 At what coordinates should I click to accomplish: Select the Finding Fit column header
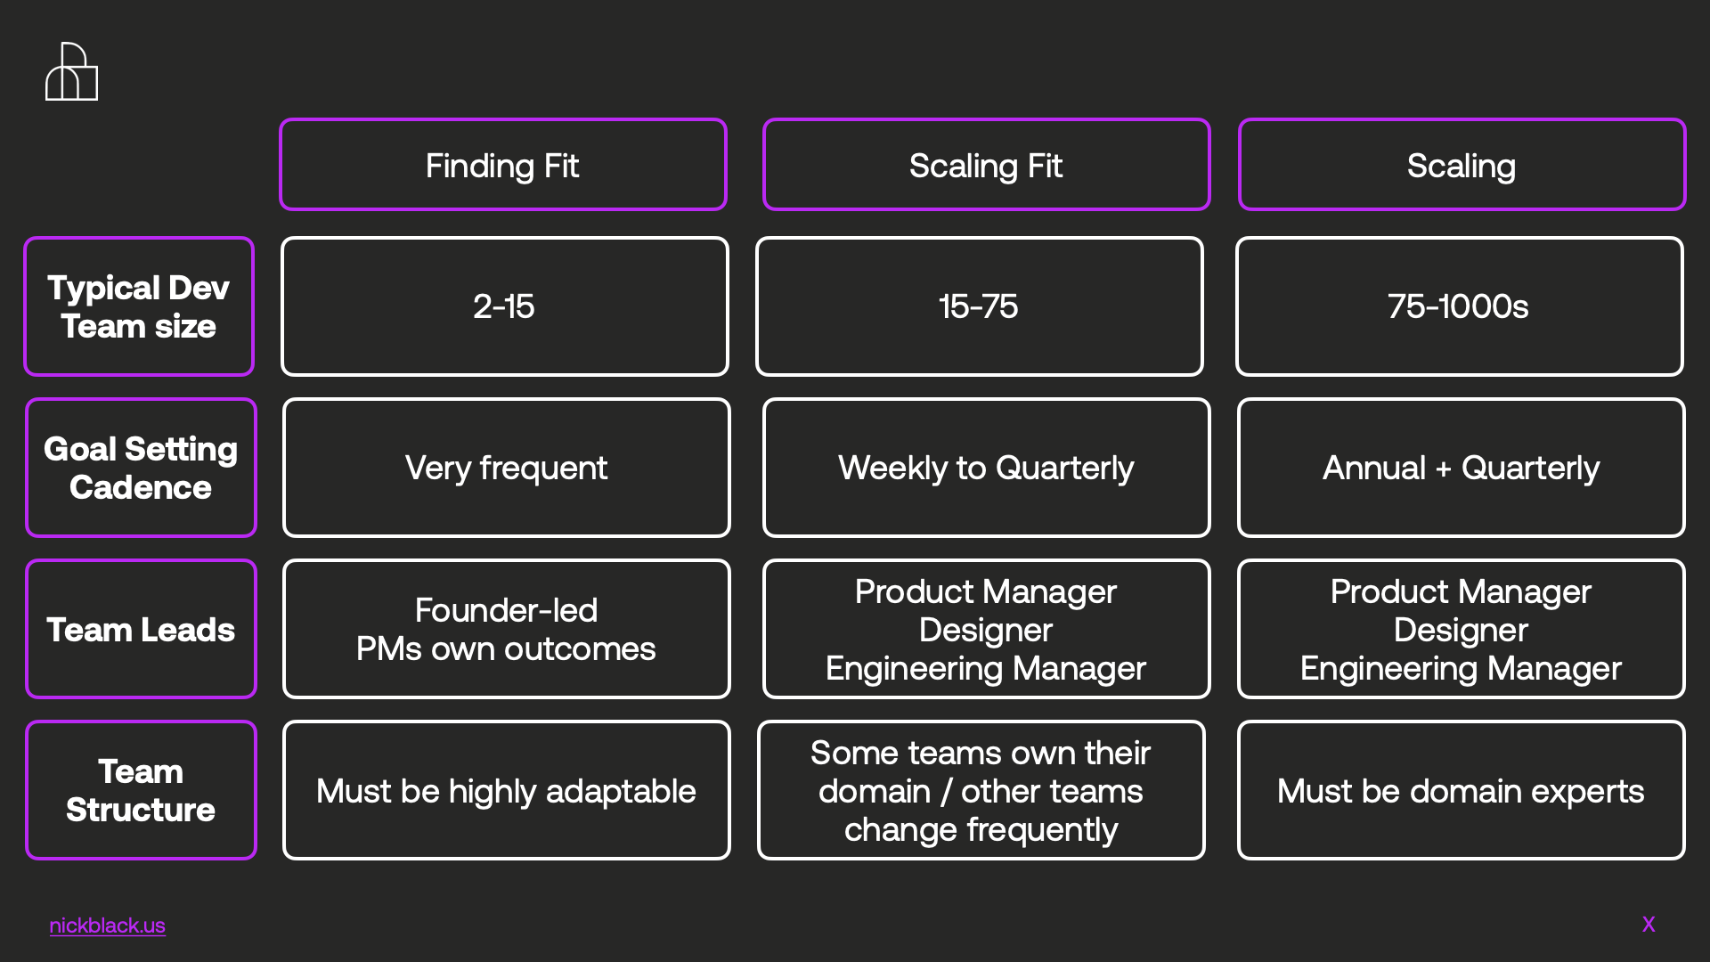click(503, 165)
